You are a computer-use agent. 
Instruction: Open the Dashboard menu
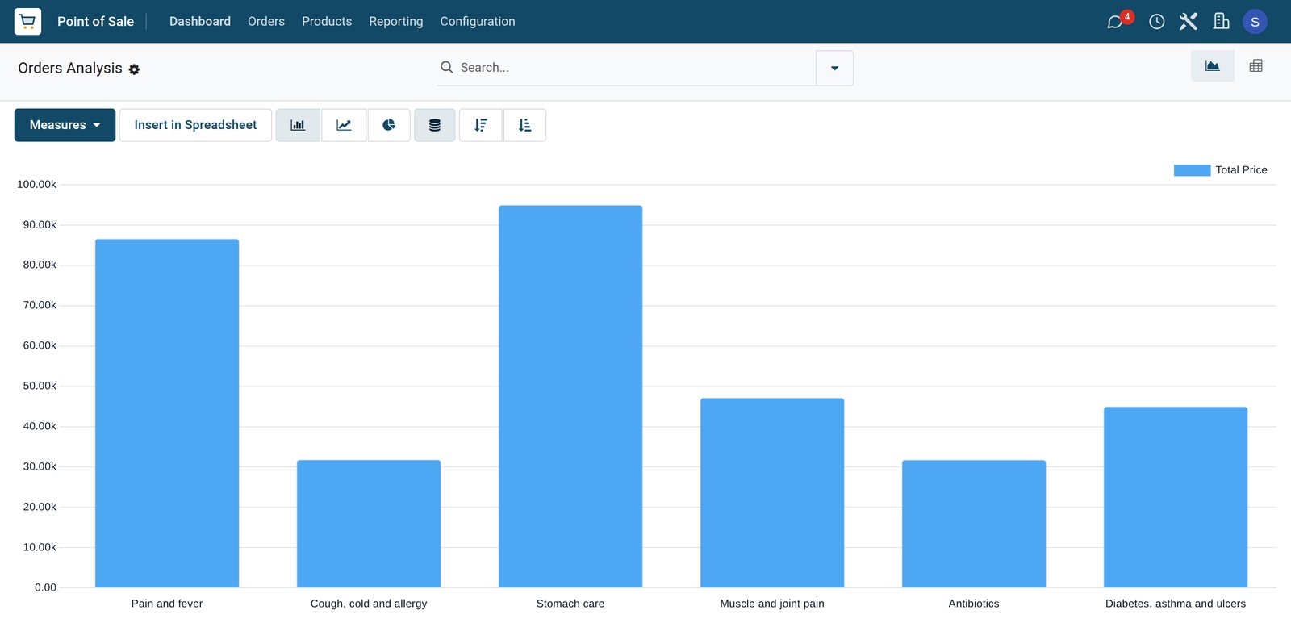[x=200, y=21]
